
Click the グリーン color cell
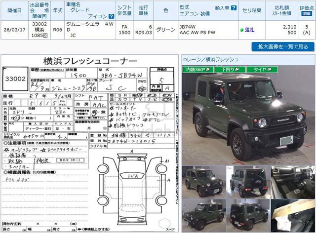pos(166,30)
